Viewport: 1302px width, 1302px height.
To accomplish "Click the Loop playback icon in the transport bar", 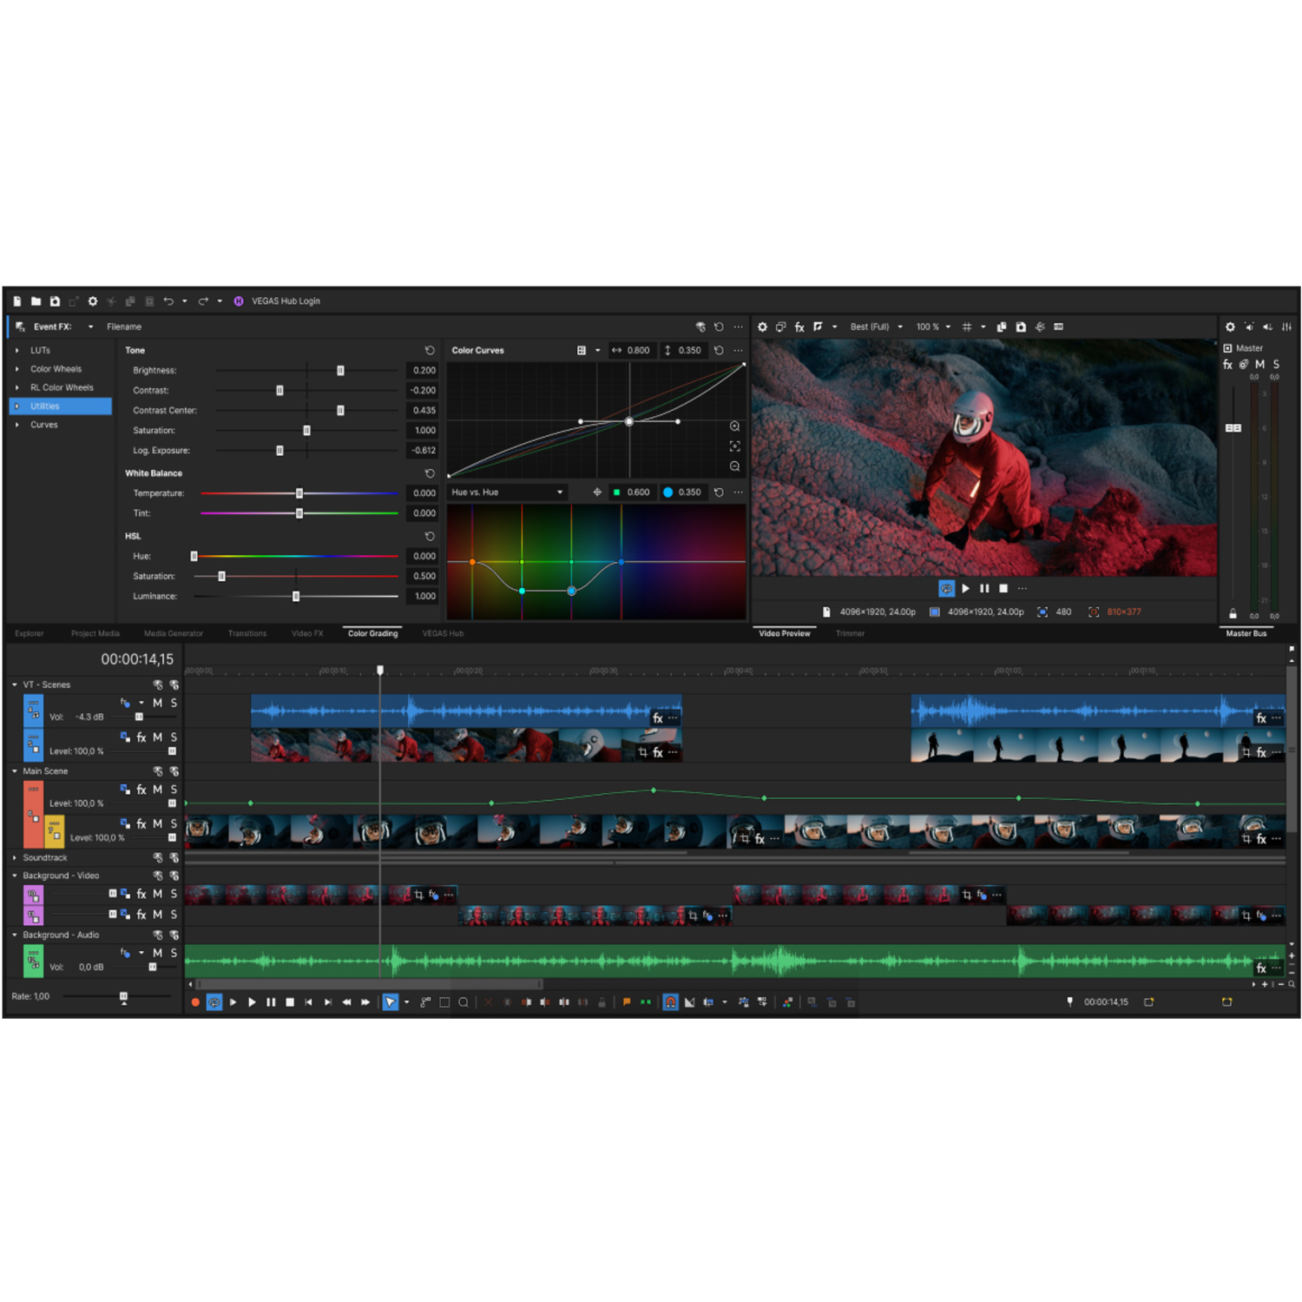I will pos(214,1001).
